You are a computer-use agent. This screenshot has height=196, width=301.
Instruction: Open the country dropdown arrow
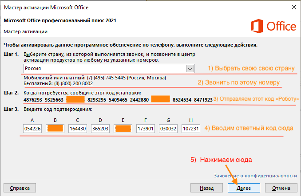pos(190,69)
